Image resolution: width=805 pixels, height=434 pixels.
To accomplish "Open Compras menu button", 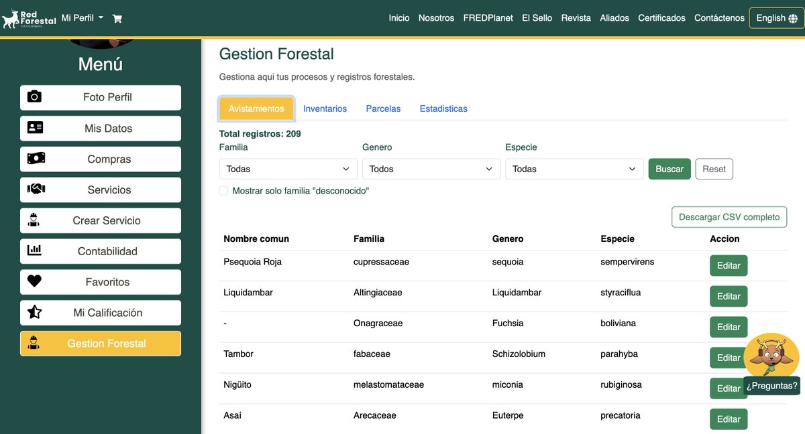I will click(101, 159).
